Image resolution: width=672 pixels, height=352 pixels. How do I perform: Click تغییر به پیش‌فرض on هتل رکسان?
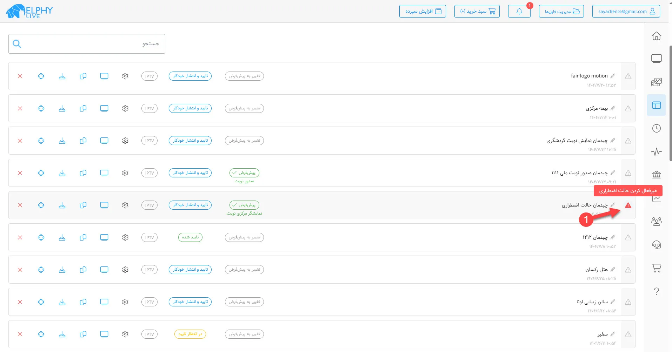click(244, 270)
